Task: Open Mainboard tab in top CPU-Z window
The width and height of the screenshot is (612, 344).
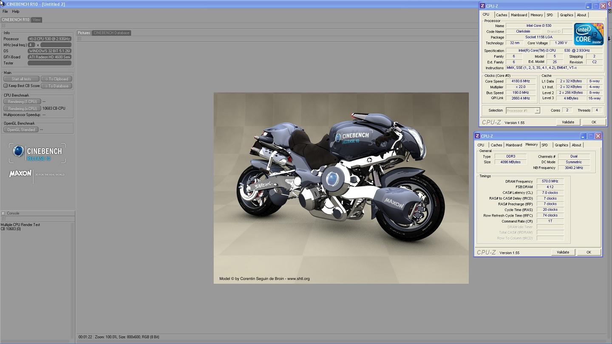Action: [518, 15]
